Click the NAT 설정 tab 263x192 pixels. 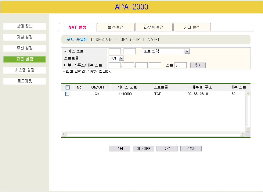pos(77,27)
